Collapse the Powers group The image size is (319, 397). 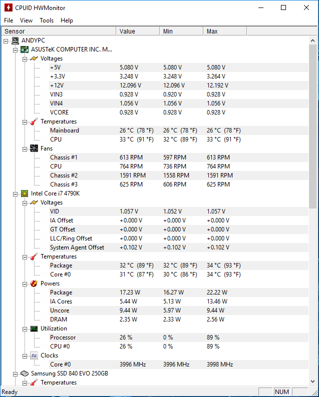(25, 284)
